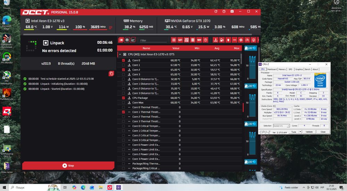Click the CPU-Z taskbar icon
The width and height of the screenshot is (347, 191).
pos(119,188)
